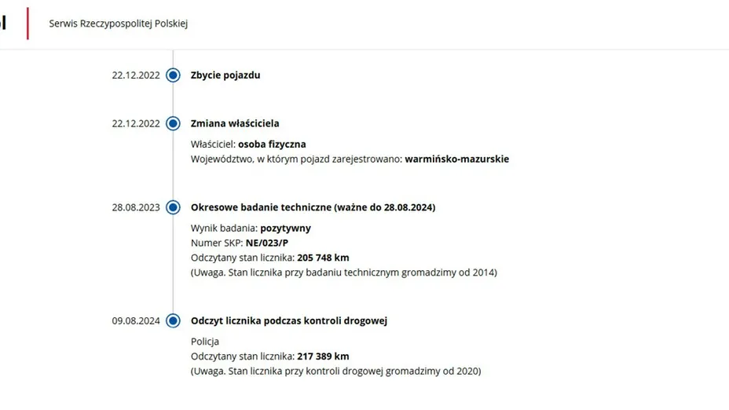Click the Zbycie pojazdu event title
Screen dimensions: 729x410
(225, 75)
